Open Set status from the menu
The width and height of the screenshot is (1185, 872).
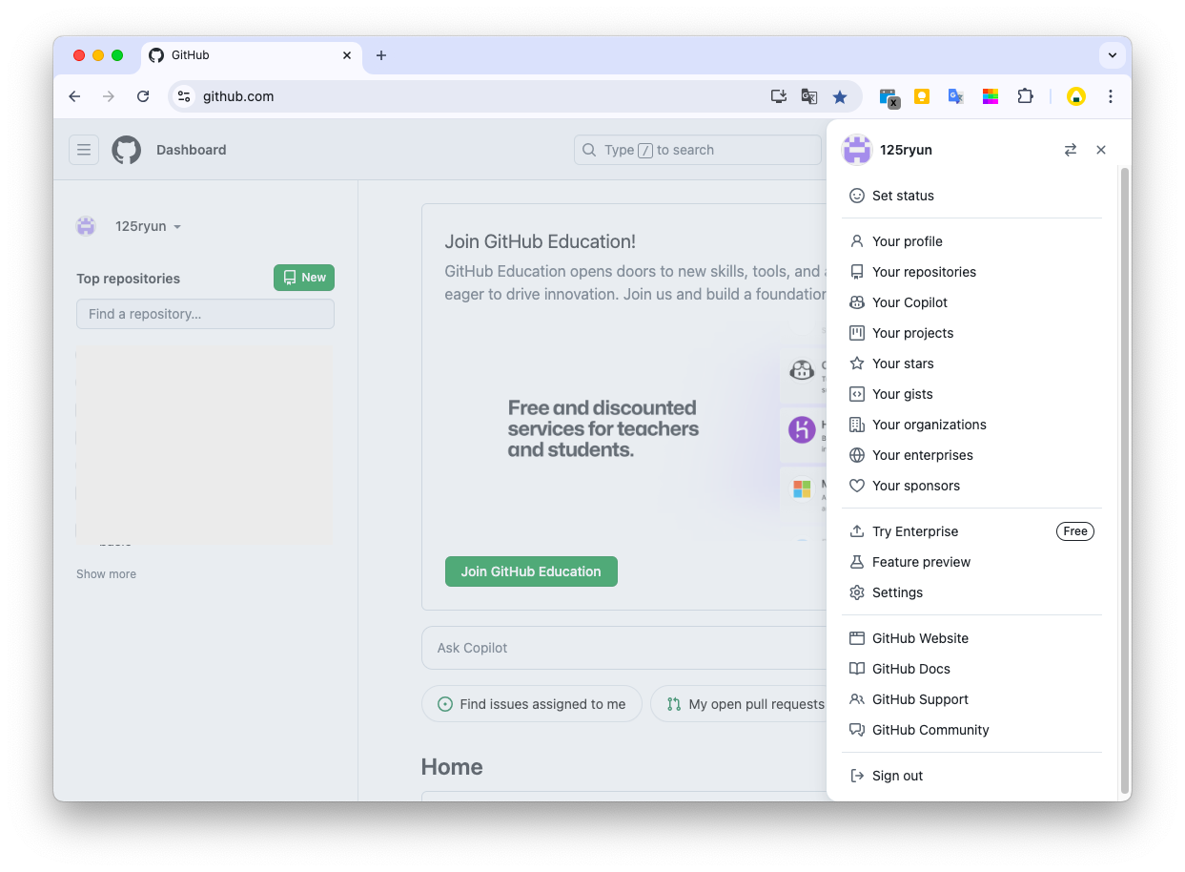point(971,196)
